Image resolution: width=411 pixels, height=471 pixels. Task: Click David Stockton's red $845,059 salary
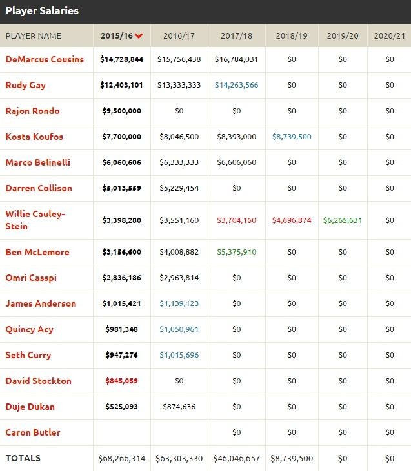pyautogui.click(x=121, y=381)
